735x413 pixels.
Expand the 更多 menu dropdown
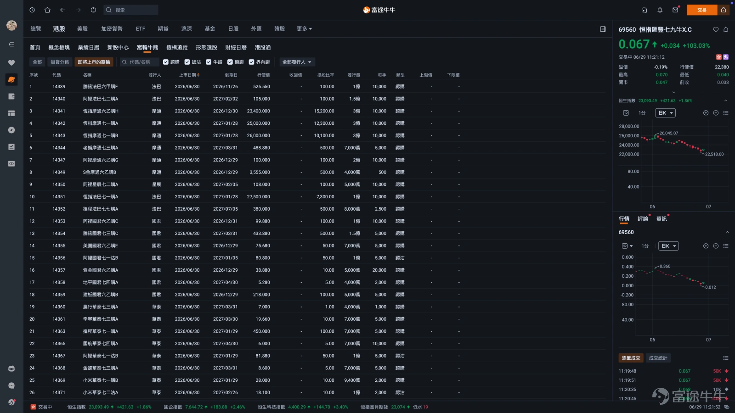click(304, 29)
